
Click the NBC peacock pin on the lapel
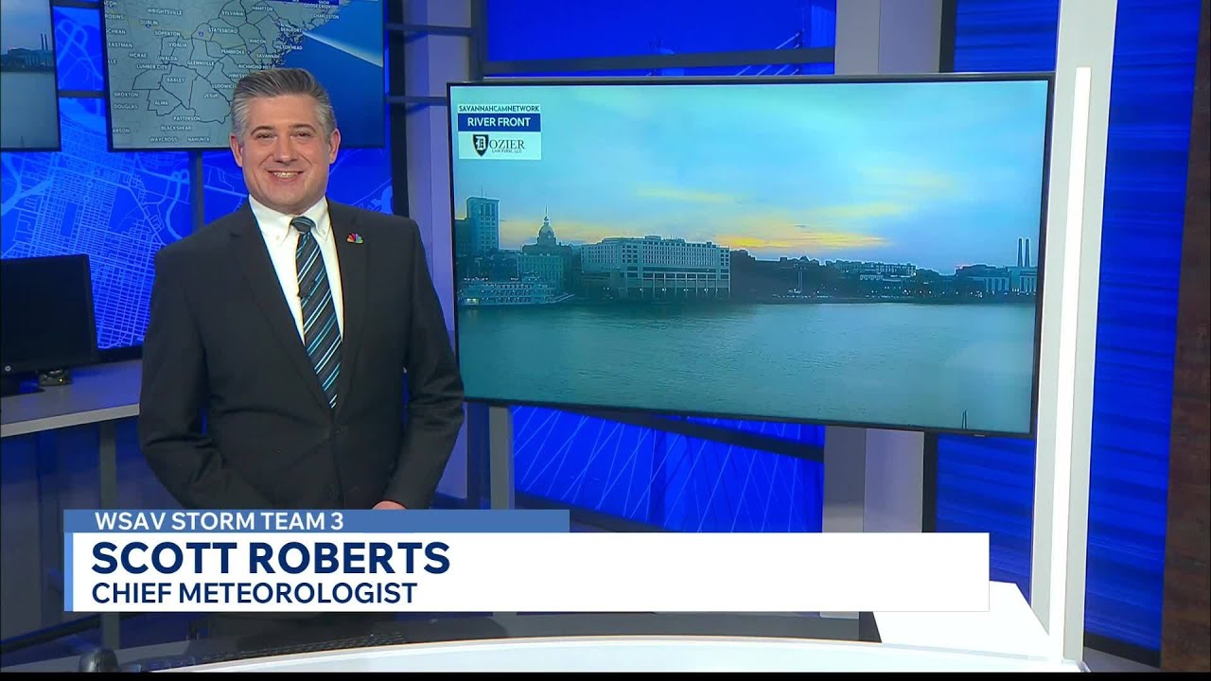click(x=355, y=238)
